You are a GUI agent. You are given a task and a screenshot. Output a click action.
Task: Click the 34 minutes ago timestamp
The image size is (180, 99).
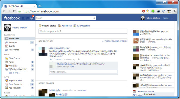(70, 59)
